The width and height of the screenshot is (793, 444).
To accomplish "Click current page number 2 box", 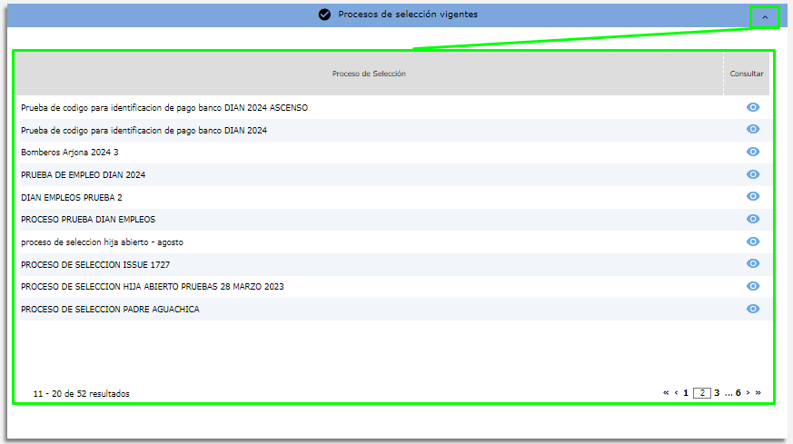I will coord(701,393).
